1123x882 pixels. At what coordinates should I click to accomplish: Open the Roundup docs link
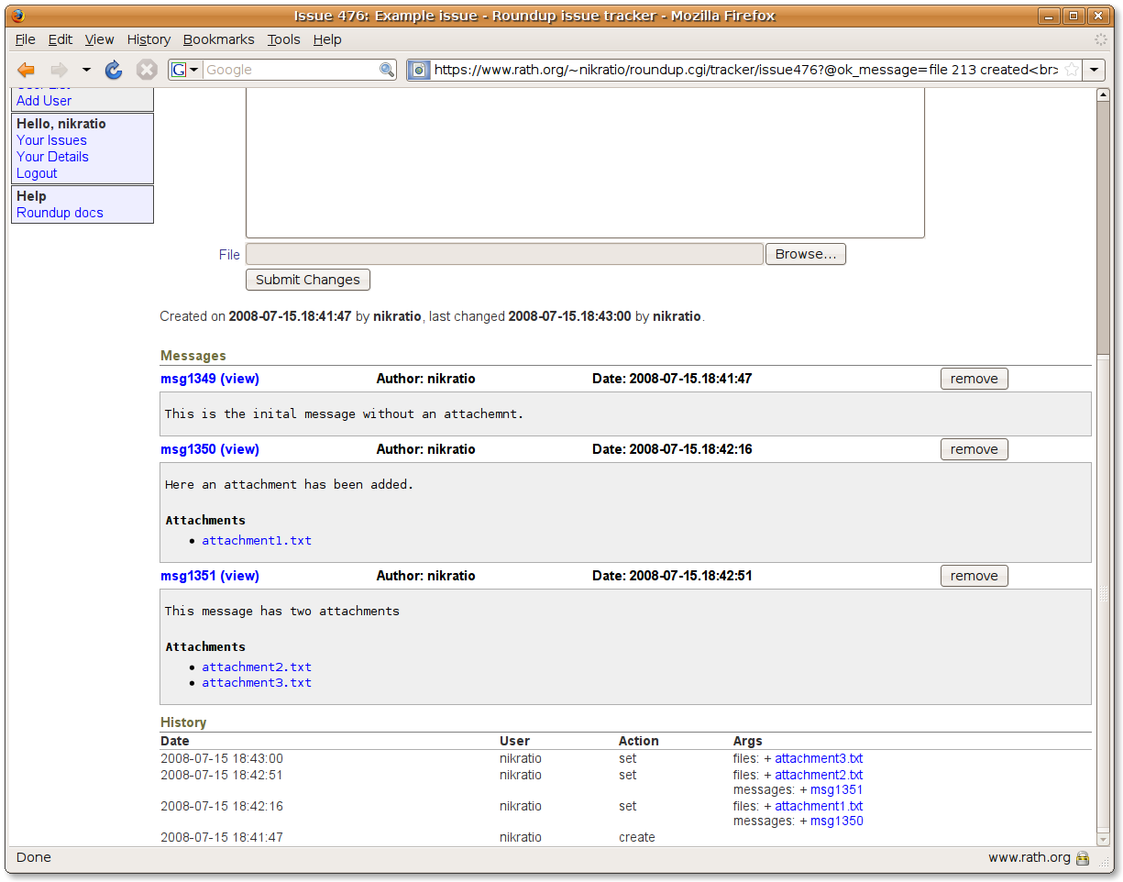pos(60,213)
